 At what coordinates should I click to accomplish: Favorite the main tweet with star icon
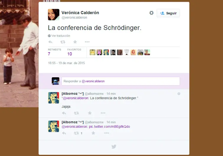point(75,42)
